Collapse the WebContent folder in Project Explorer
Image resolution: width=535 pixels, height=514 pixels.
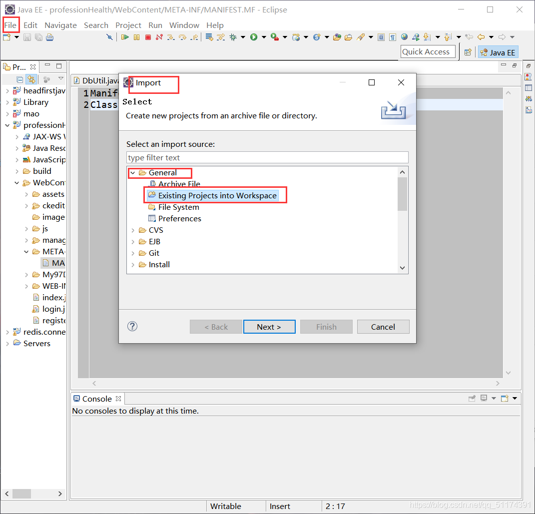click(16, 183)
